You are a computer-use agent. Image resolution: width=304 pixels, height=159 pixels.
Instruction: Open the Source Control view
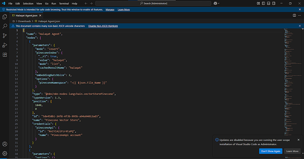tap(5, 35)
